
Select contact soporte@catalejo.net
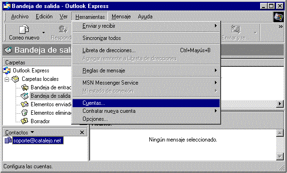point(38,141)
